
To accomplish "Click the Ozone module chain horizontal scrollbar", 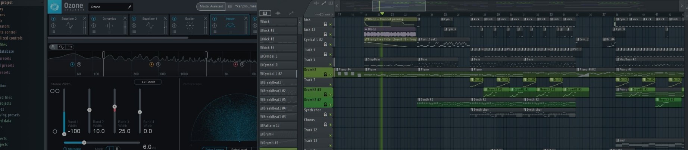I will point(118,37).
